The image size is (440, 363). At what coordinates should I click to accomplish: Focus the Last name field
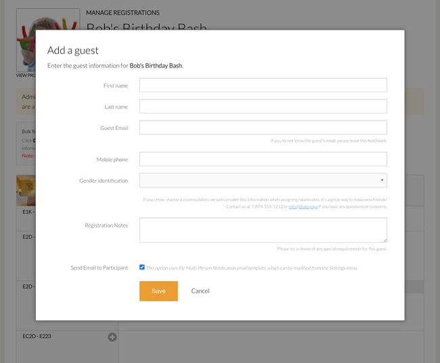(263, 106)
